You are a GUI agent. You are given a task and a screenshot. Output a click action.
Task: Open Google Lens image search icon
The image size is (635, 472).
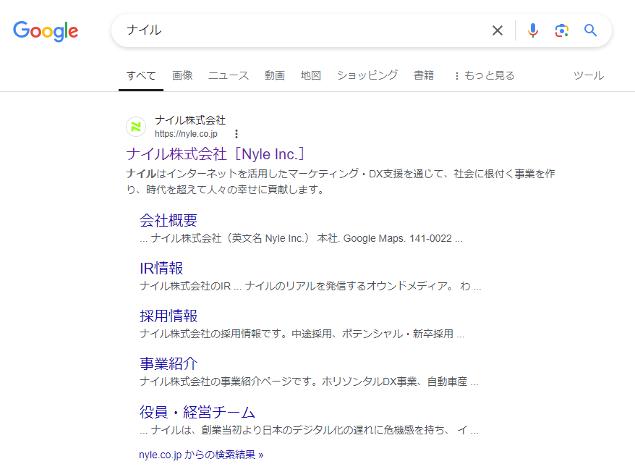[562, 30]
